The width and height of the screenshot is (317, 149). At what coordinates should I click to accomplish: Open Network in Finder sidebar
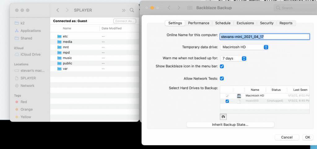tap(24, 85)
